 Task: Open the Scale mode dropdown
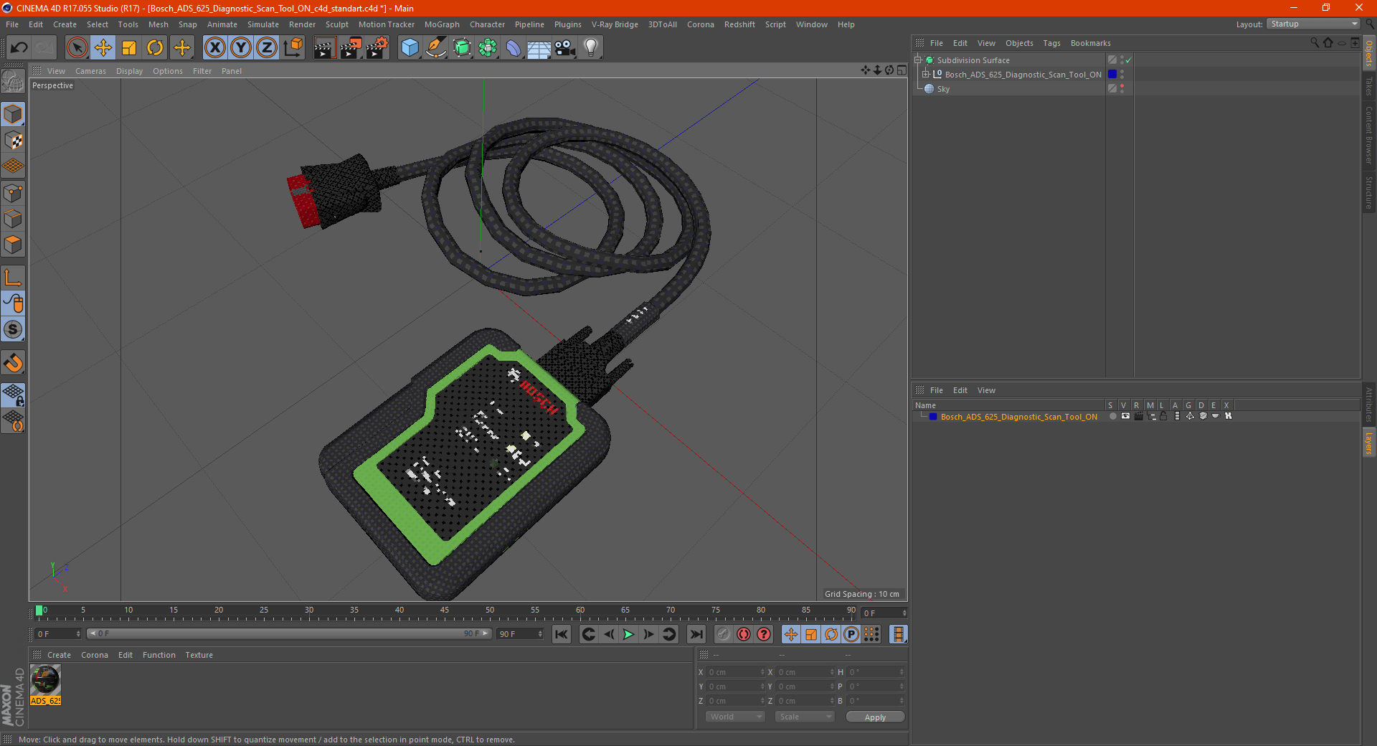[805, 717]
